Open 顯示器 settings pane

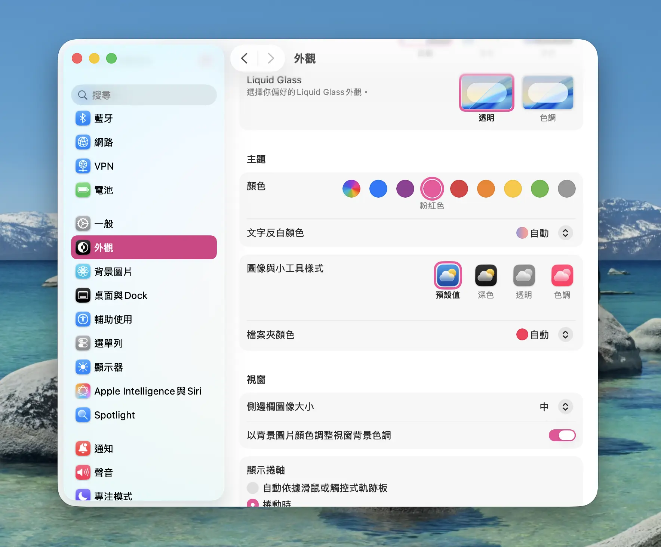[144, 367]
